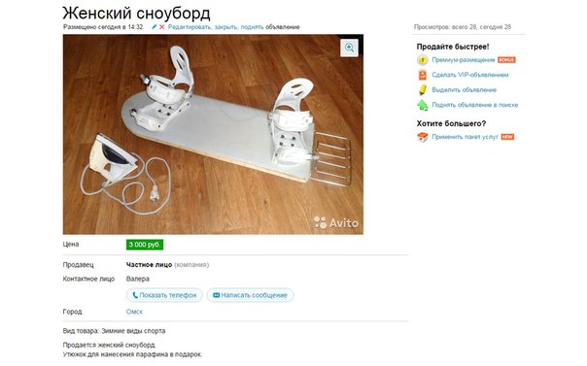This screenshot has height=366, width=587.
Task: Select Поднять объявление в поиске
Action: pyautogui.click(x=474, y=105)
